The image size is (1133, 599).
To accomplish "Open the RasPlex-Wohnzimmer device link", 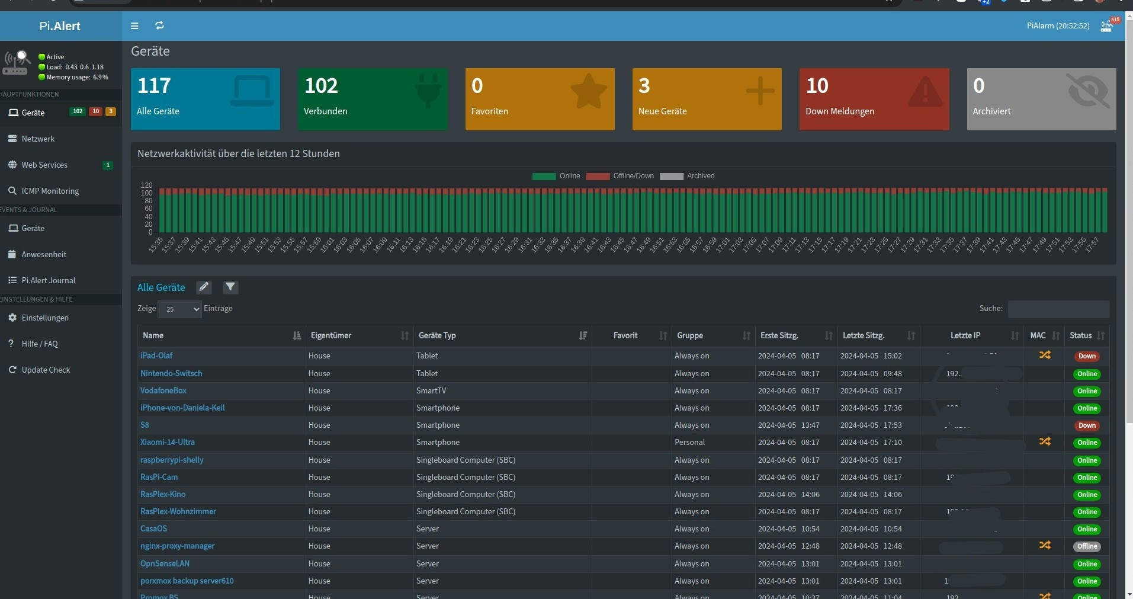I will (x=178, y=511).
